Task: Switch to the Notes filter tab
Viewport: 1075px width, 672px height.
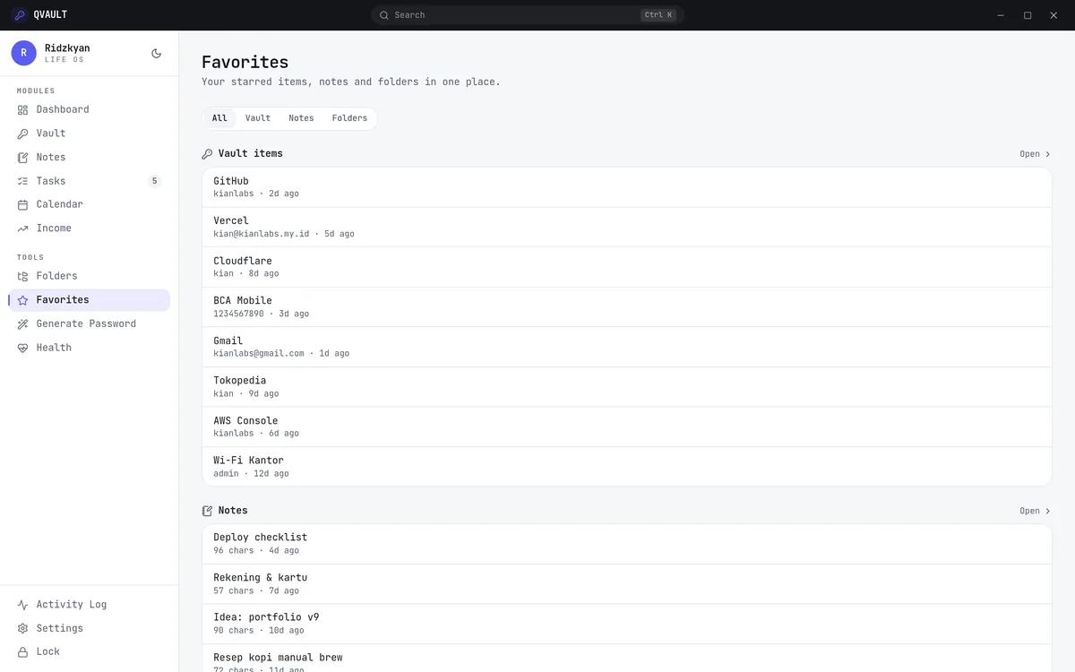Action: point(301,118)
